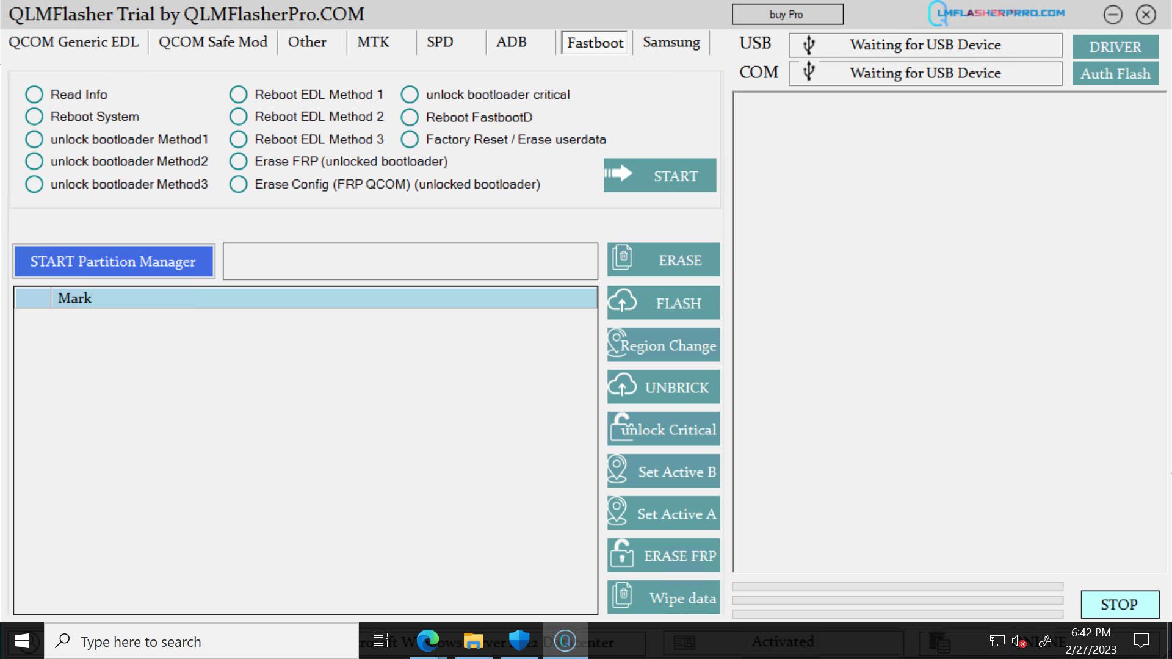Click the QLMFlasherPro.com logo

(996, 13)
